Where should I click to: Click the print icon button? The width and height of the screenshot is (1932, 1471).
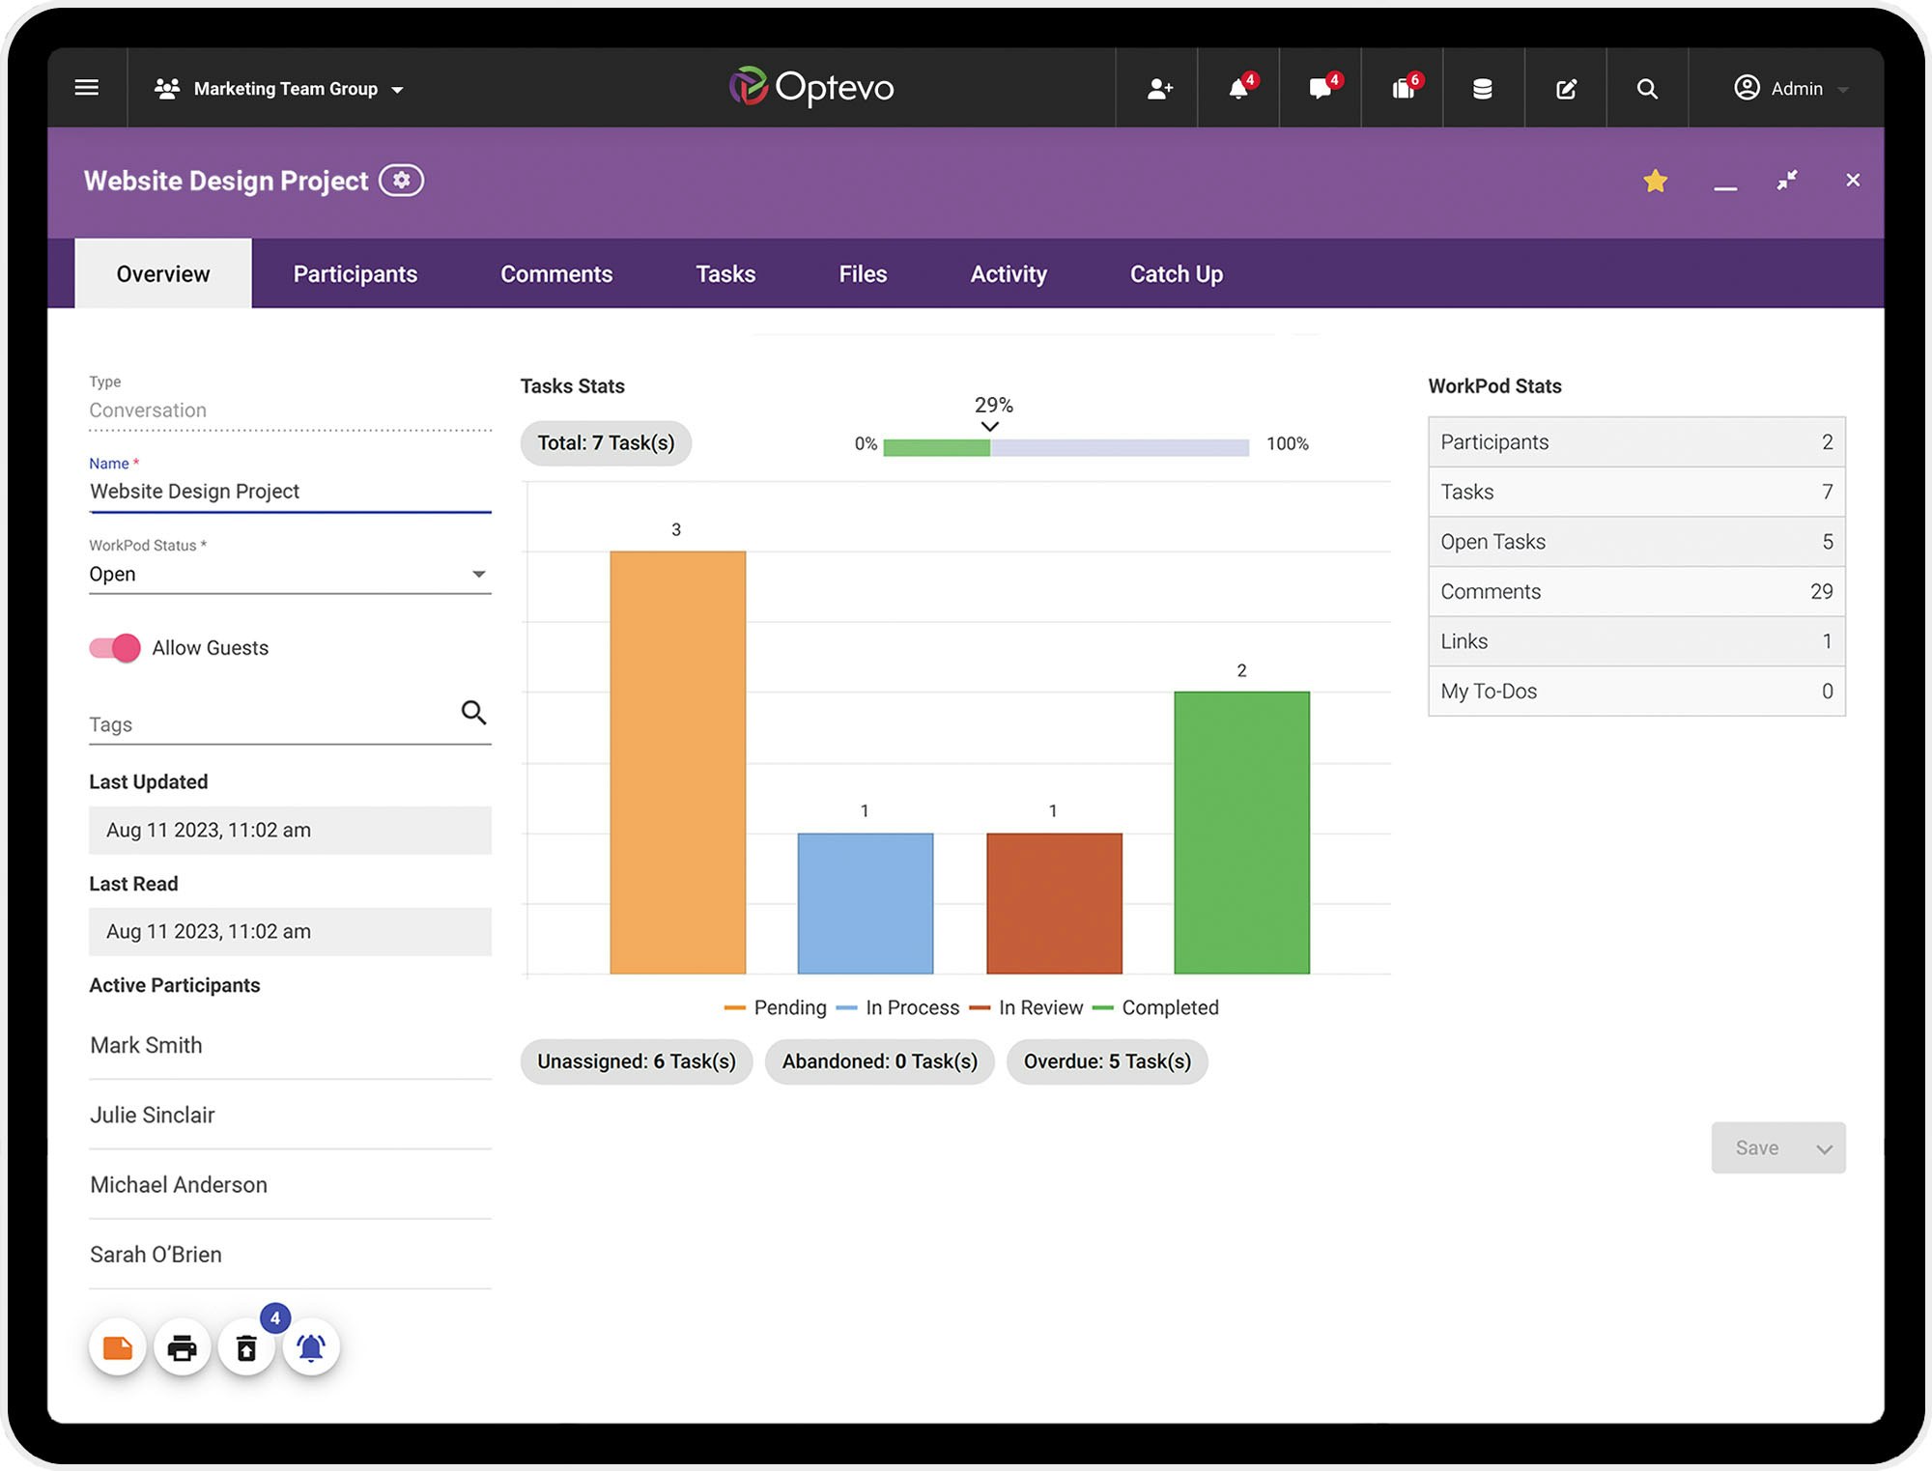[182, 1347]
